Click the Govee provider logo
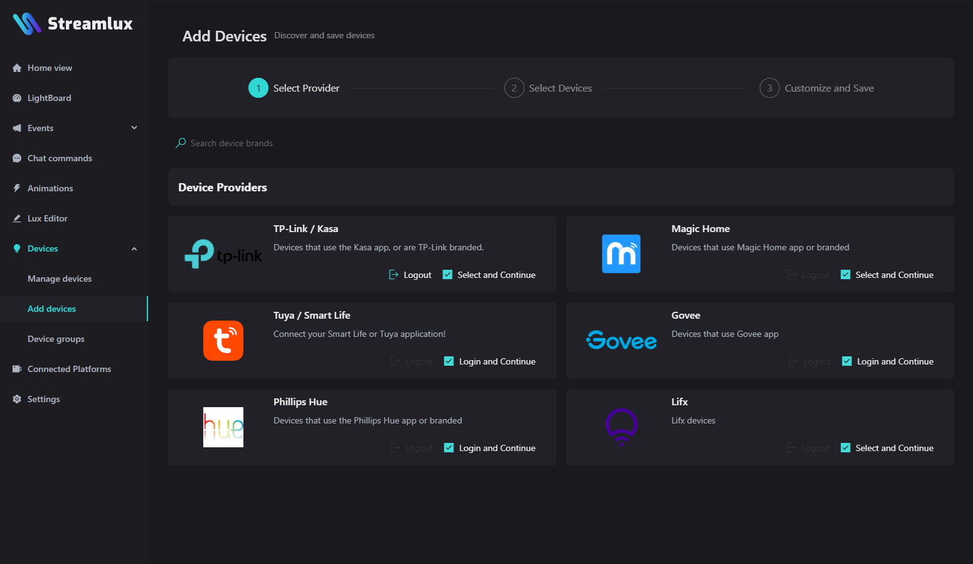This screenshot has width=973, height=564. point(621,341)
